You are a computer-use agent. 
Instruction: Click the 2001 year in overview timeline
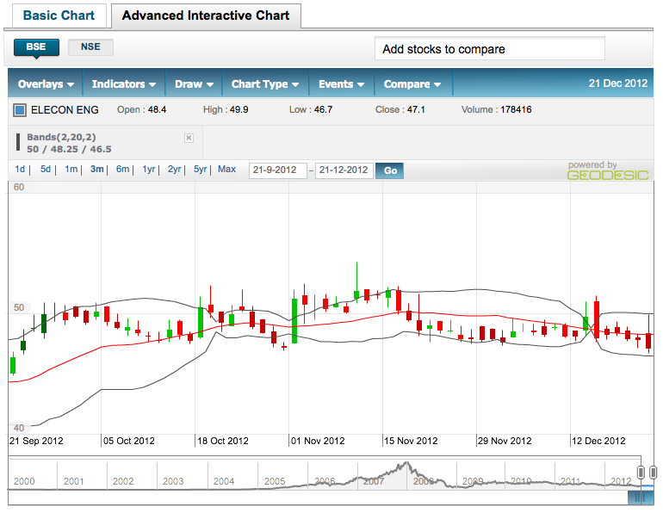coord(73,481)
